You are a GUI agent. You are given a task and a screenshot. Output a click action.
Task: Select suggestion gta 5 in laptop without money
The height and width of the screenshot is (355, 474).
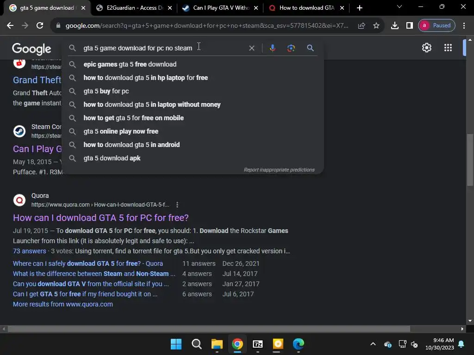click(x=193, y=104)
